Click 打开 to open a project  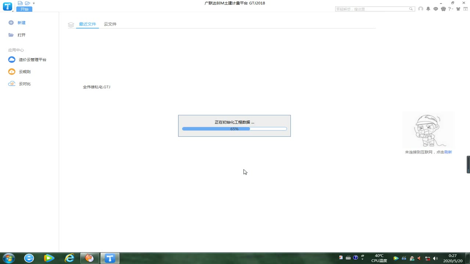point(22,35)
